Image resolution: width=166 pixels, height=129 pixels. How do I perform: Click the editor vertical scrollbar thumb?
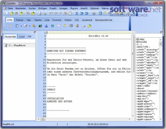[133, 54]
